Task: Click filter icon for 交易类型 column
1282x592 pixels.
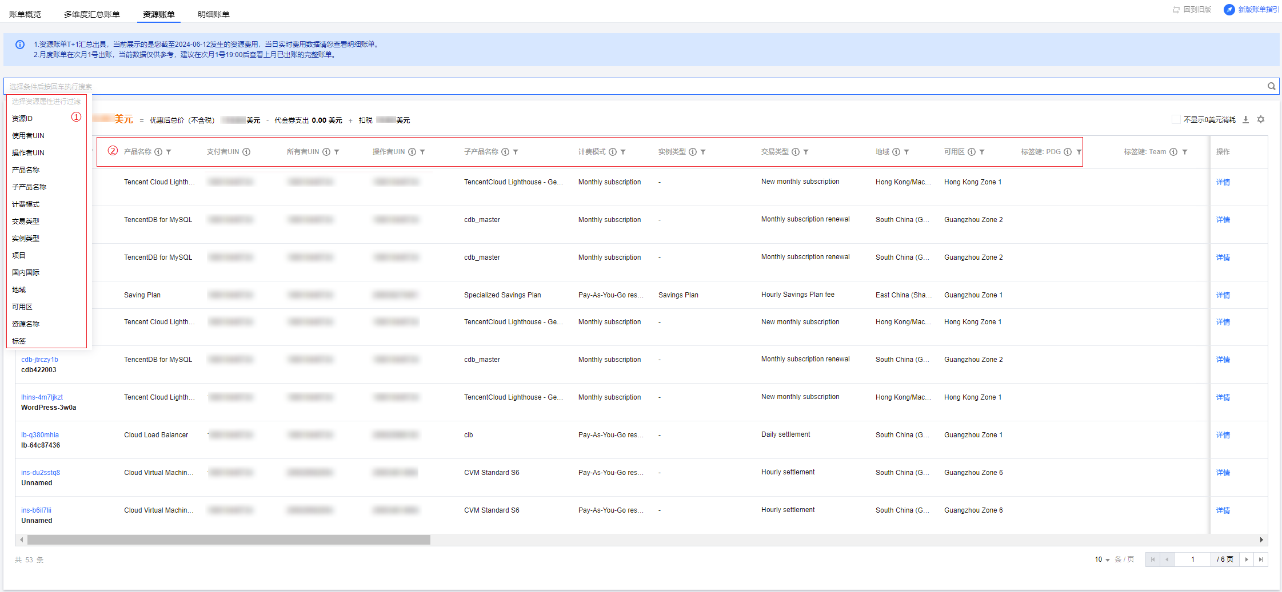Action: pos(806,152)
